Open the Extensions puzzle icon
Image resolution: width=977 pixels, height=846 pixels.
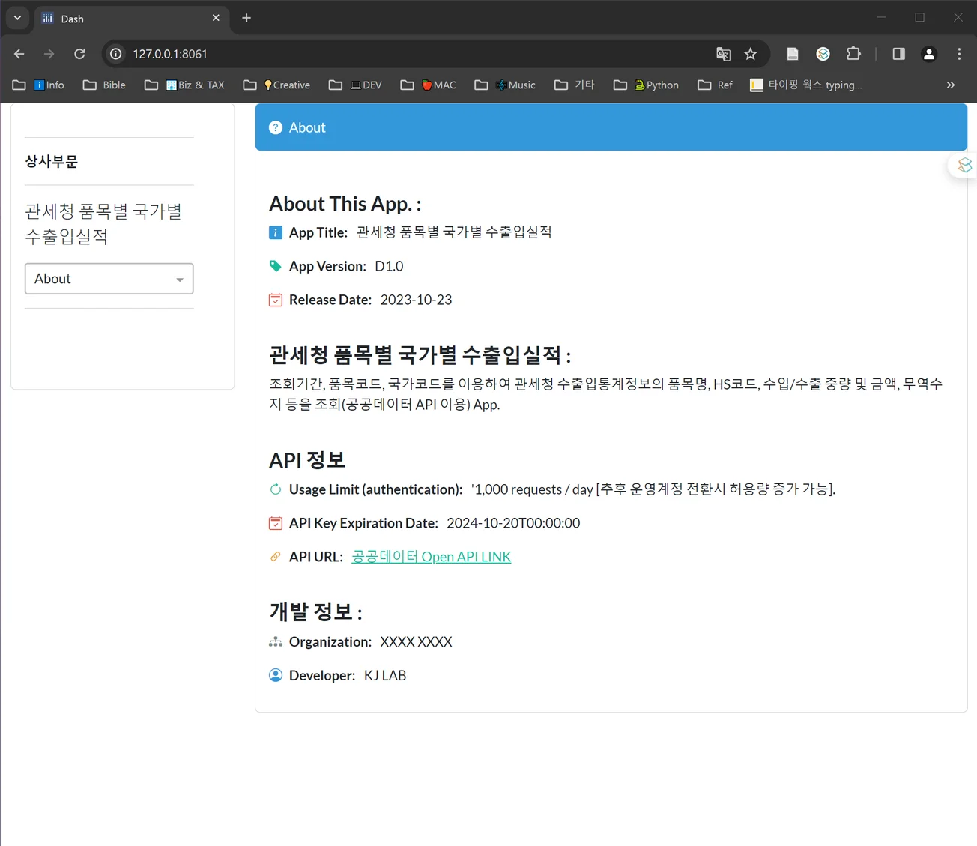coord(853,54)
